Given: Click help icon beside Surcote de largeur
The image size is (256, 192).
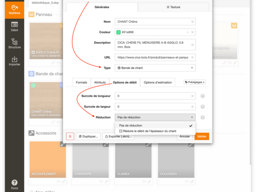Looking at the screenshot, I should point(203,107).
